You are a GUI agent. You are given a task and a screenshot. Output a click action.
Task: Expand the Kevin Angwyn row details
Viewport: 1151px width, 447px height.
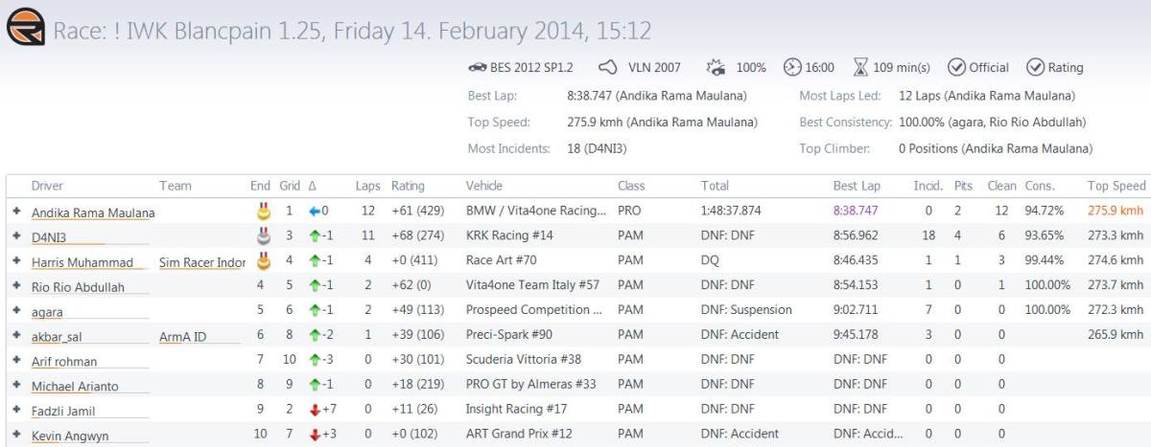16,436
